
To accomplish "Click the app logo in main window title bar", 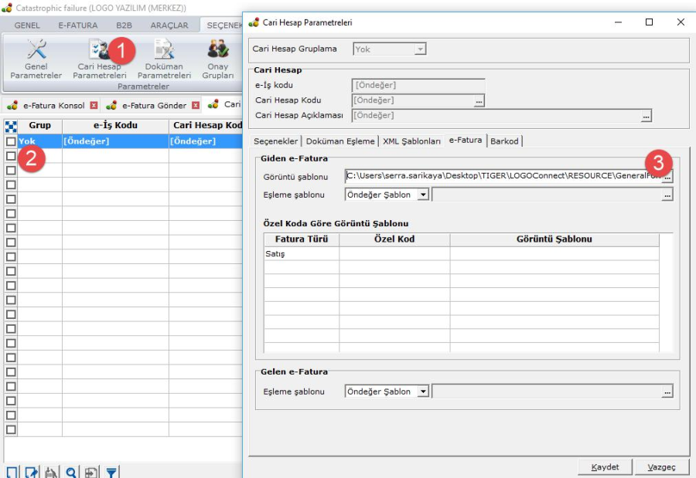I will pos(7,8).
